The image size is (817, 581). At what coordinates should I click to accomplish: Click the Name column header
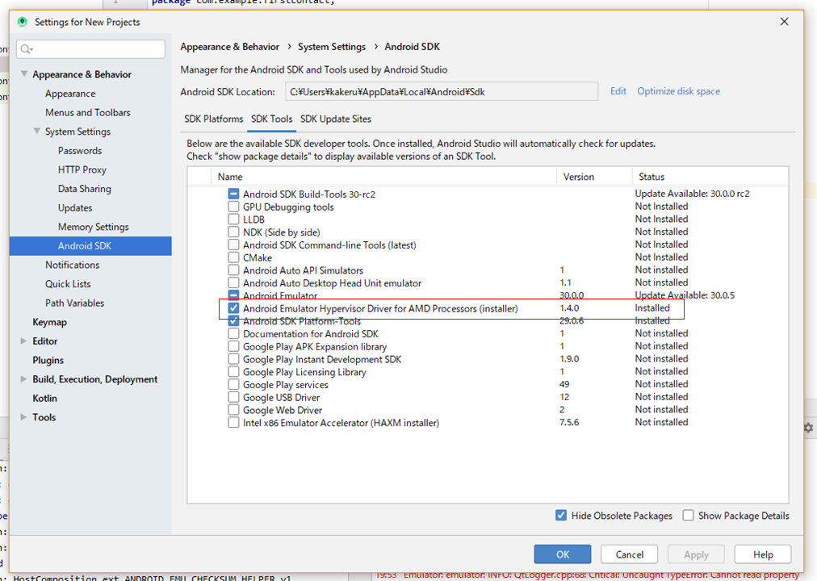tap(384, 177)
